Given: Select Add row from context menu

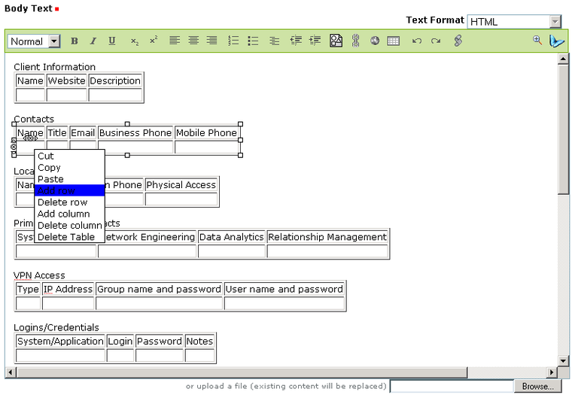Looking at the screenshot, I should point(69,191).
